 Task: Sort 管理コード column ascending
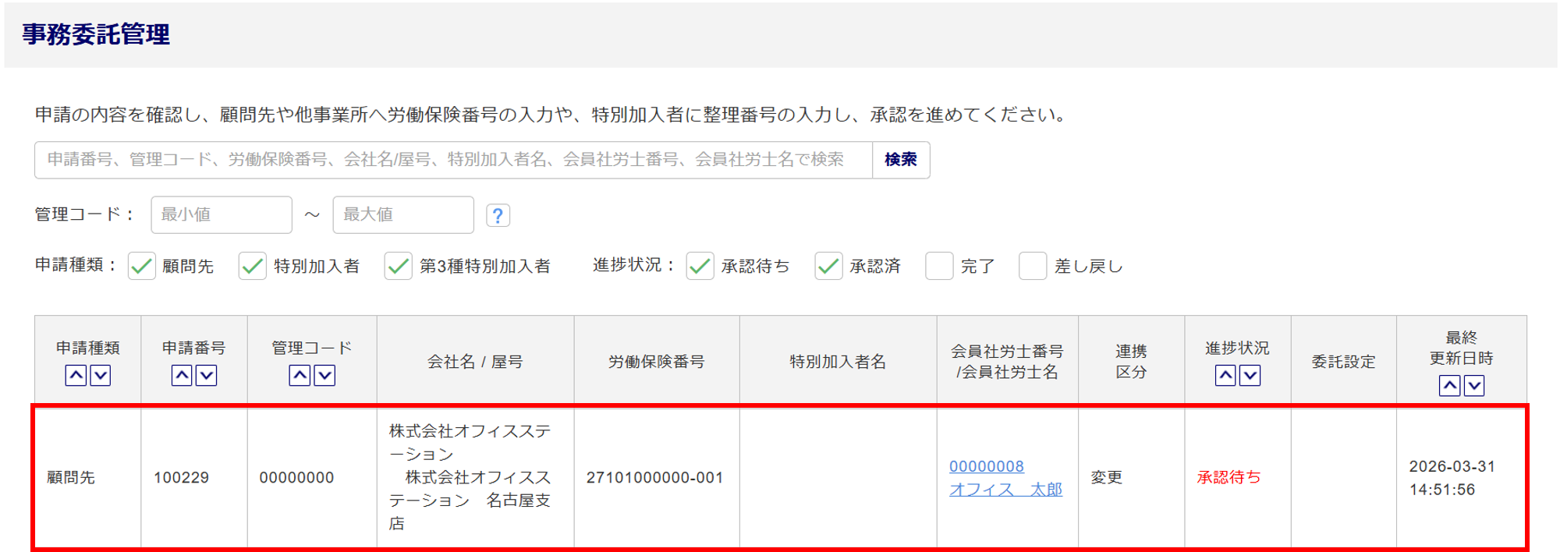[300, 376]
